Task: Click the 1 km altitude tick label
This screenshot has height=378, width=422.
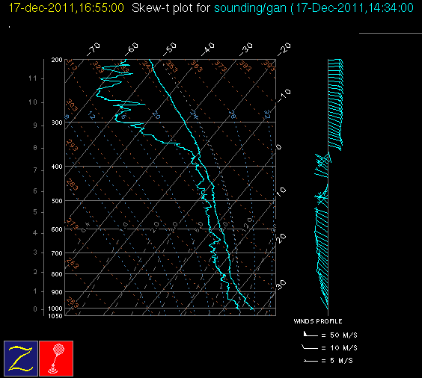Action: click(x=35, y=291)
